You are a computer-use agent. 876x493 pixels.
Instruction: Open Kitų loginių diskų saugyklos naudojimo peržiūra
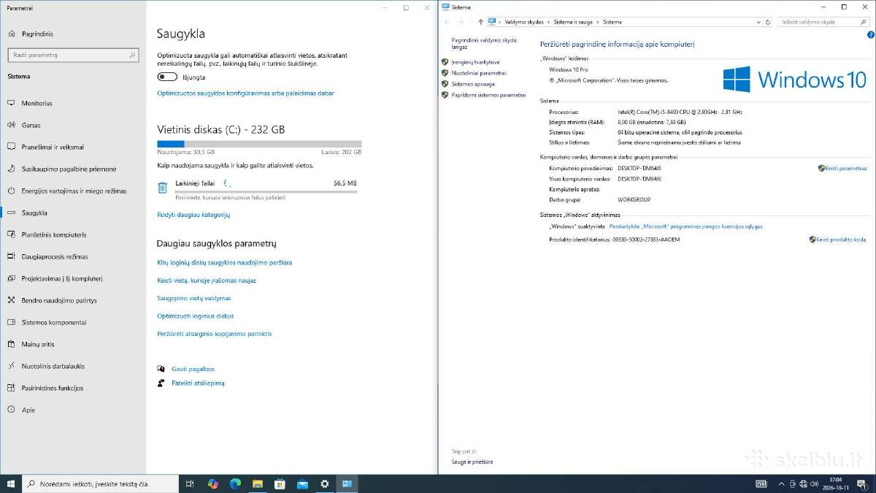point(225,262)
